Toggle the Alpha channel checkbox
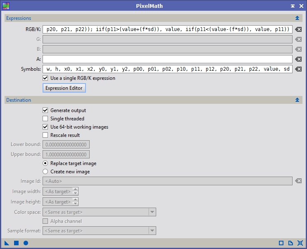 pos(45,221)
